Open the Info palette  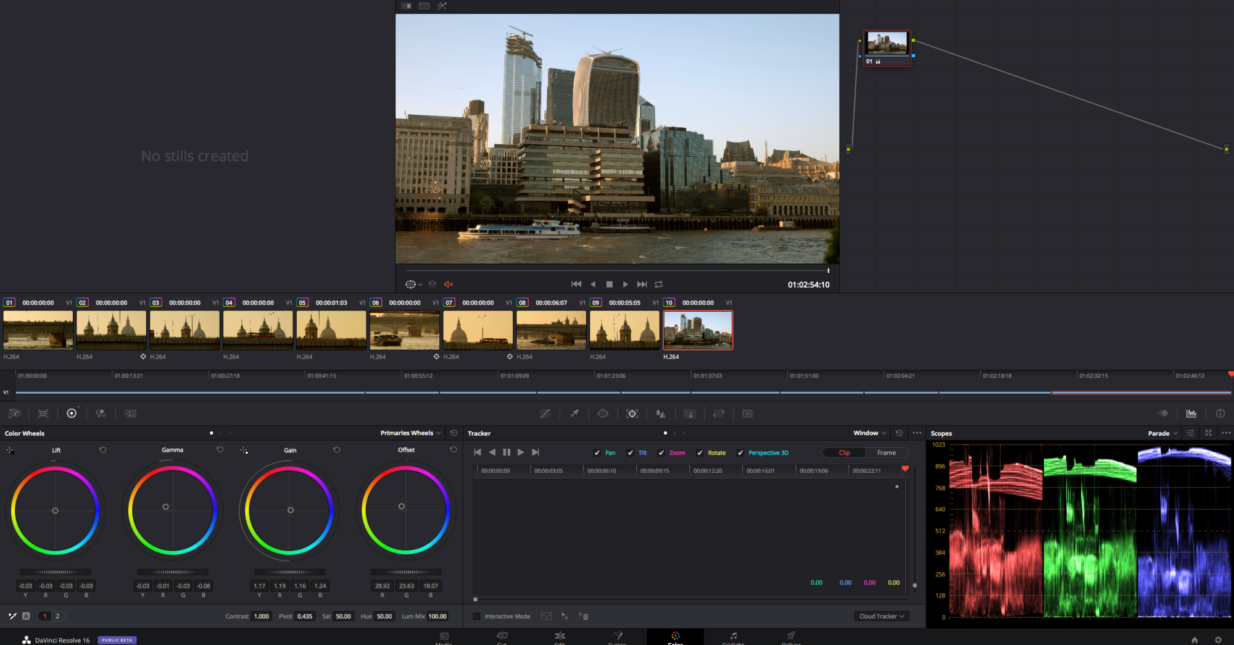pyautogui.click(x=1220, y=414)
